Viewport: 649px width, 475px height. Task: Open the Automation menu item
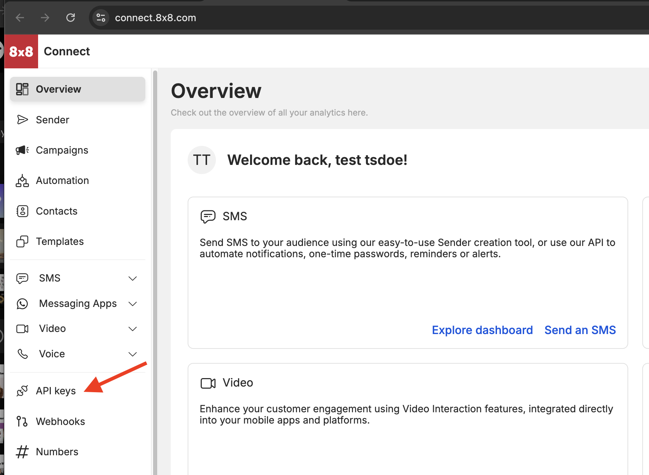tap(78, 180)
